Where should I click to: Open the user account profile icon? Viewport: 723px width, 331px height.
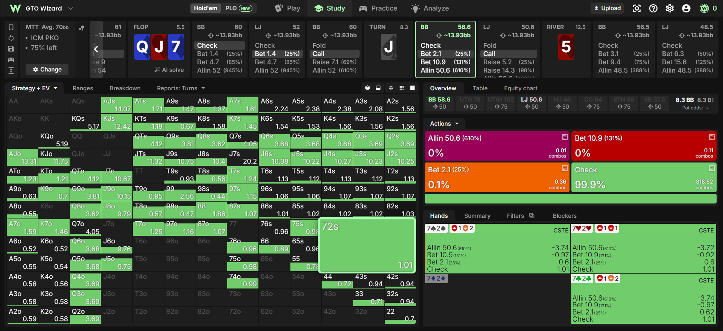pos(687,8)
